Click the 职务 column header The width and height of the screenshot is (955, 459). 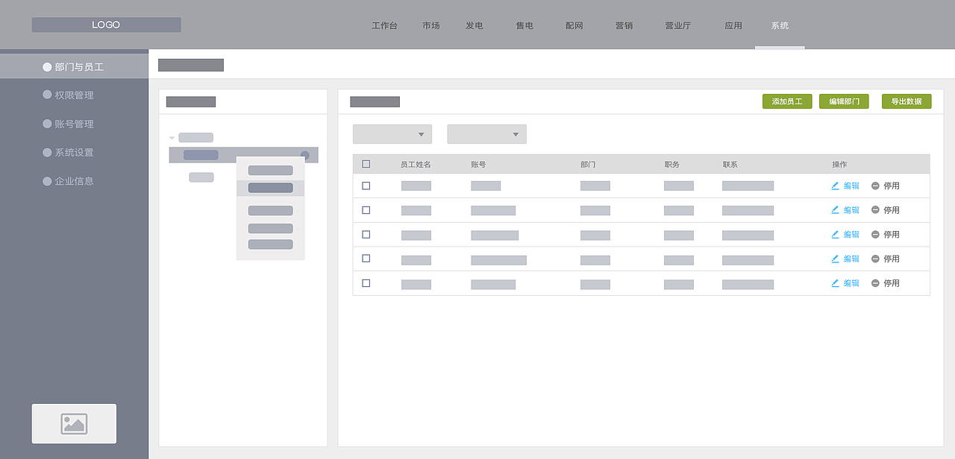point(671,165)
